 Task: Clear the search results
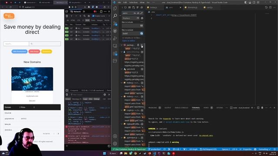[x=129, y=7]
